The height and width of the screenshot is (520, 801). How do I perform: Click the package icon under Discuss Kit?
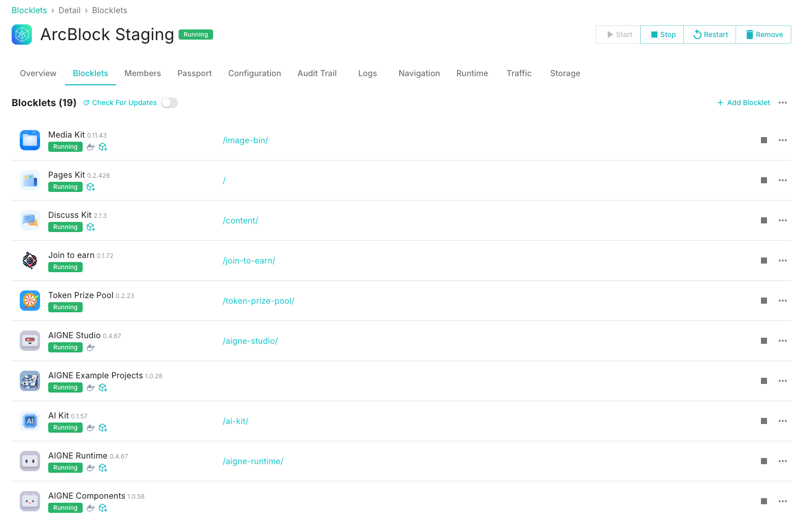tap(91, 227)
